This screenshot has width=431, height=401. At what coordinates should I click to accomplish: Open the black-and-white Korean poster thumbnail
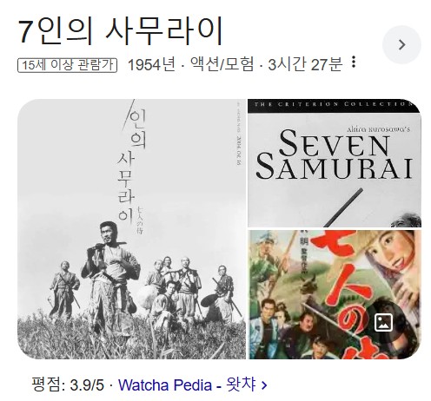(x=131, y=229)
